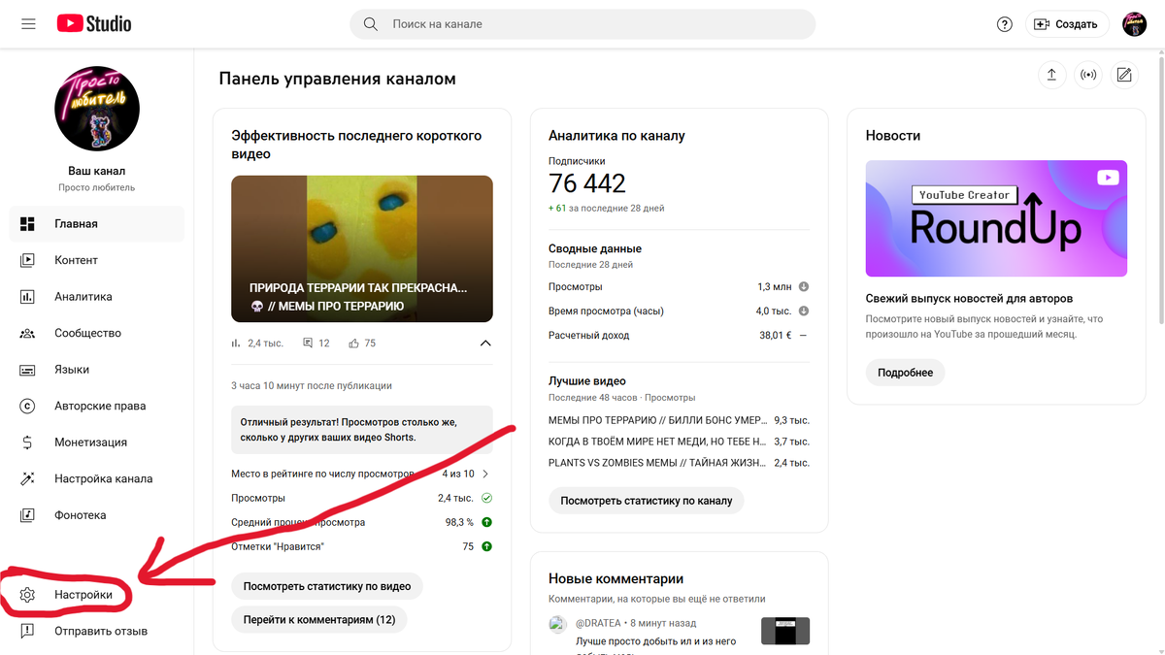This screenshot has width=1165, height=655.
Task: Select Языки in the sidebar
Action: (97, 370)
